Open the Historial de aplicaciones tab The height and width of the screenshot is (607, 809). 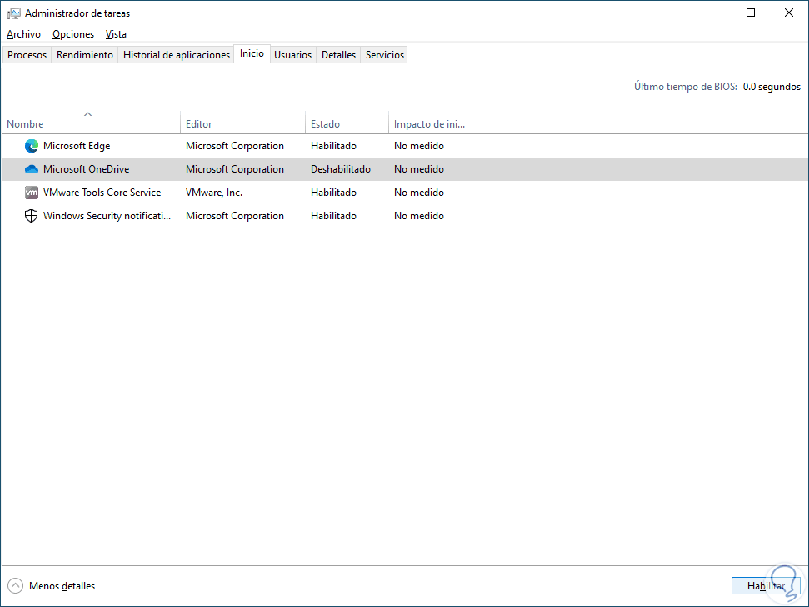click(x=177, y=55)
